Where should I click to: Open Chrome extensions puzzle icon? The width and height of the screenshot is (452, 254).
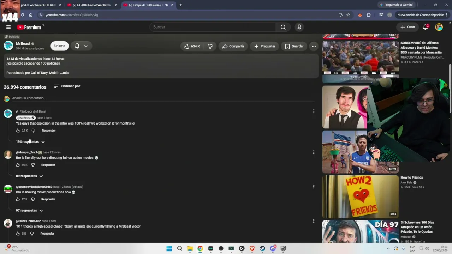[x=369, y=15]
